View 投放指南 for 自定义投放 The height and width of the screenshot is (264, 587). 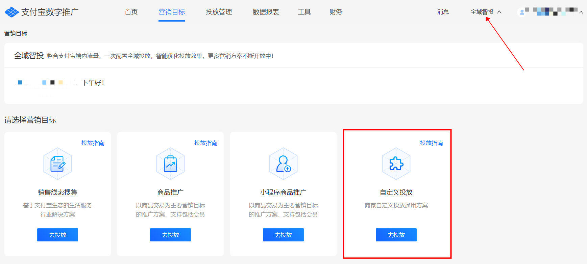[x=431, y=143]
